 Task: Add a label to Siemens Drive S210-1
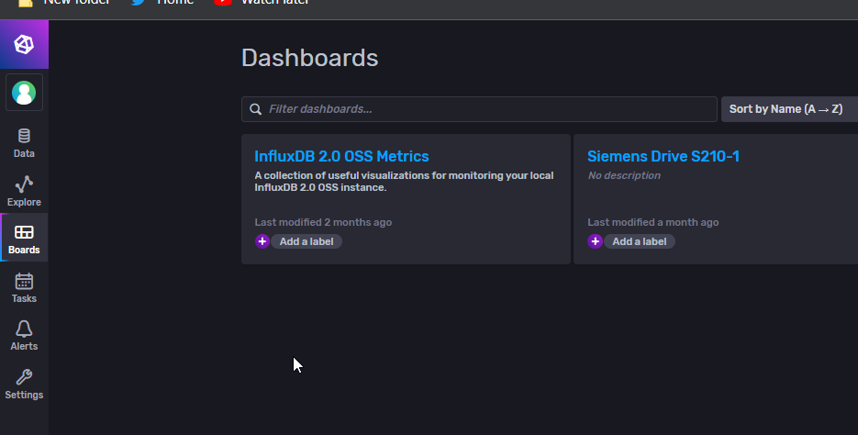(639, 241)
